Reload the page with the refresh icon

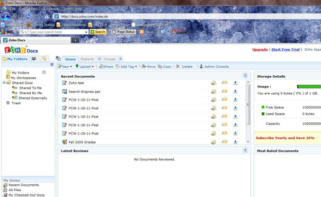[x=28, y=16]
